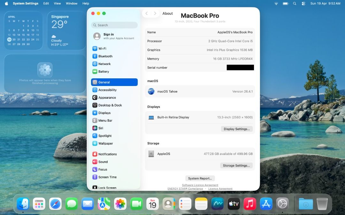Open the Window menu
Viewport: 345px width, 215px height.
pyautogui.click(x=72, y=3)
